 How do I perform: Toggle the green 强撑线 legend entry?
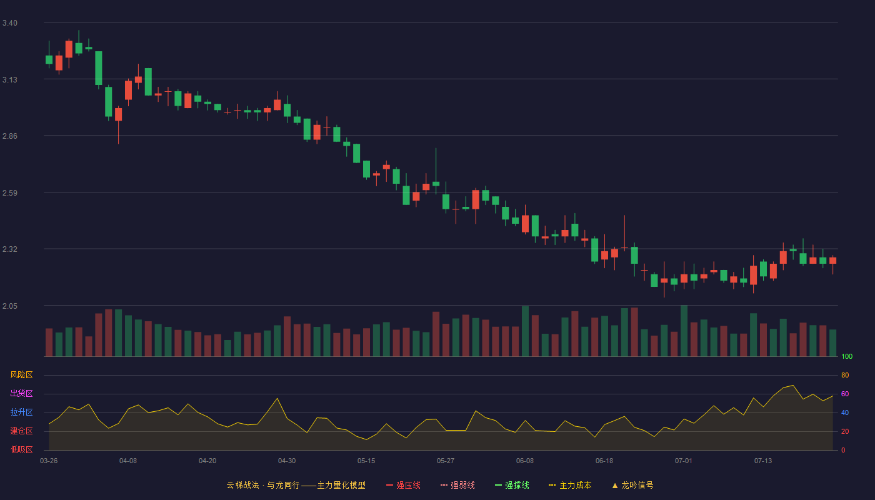(x=512, y=485)
